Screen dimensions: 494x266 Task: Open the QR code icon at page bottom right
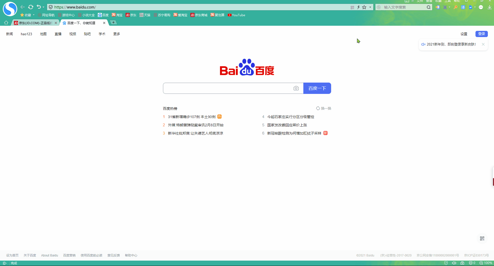(482, 238)
